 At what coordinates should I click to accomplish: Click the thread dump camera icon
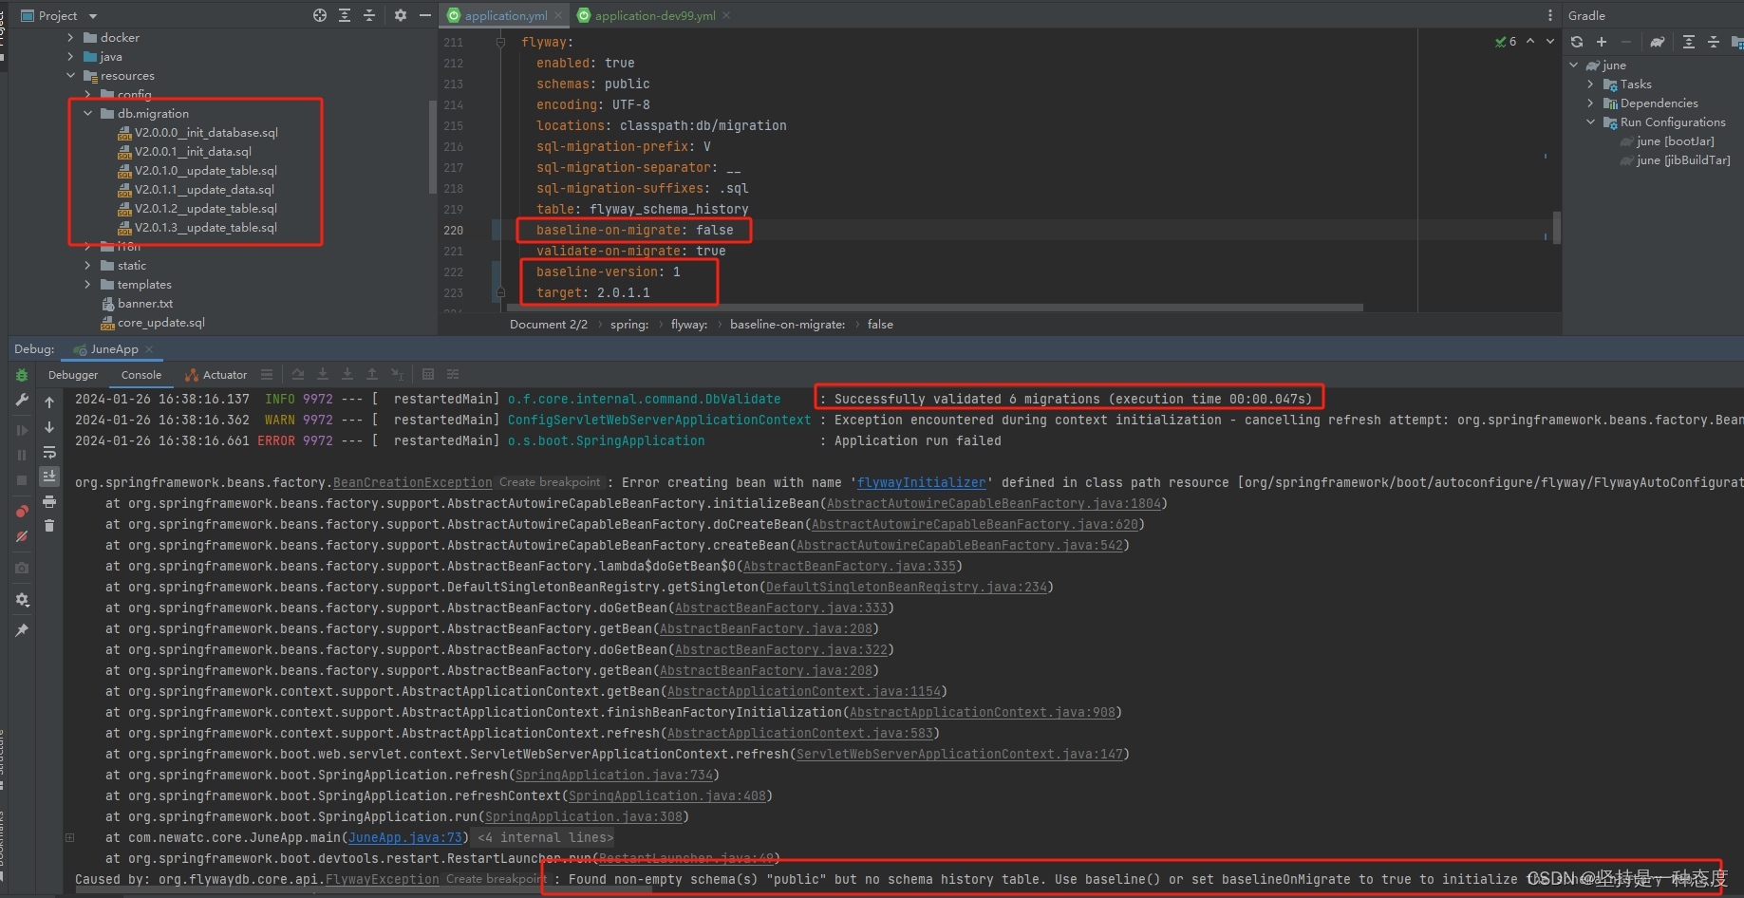click(22, 568)
